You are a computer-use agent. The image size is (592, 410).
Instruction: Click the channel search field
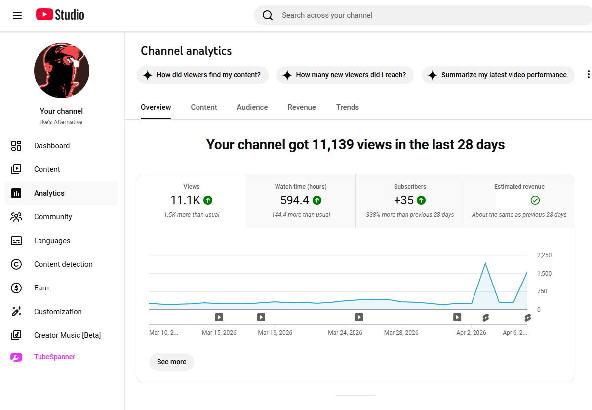tap(423, 15)
